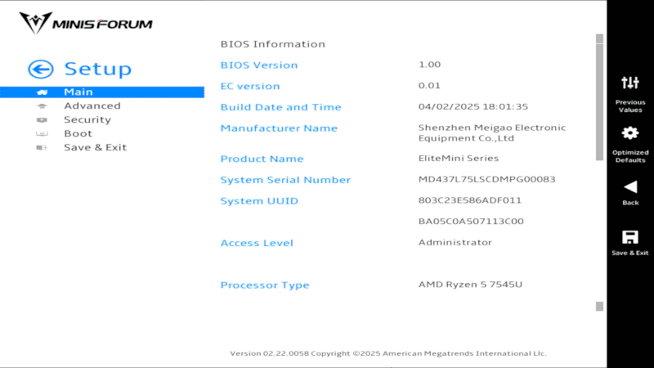Click the Boot menu icon in sidebar
Viewport: 654px width, 368px height.
click(42, 134)
